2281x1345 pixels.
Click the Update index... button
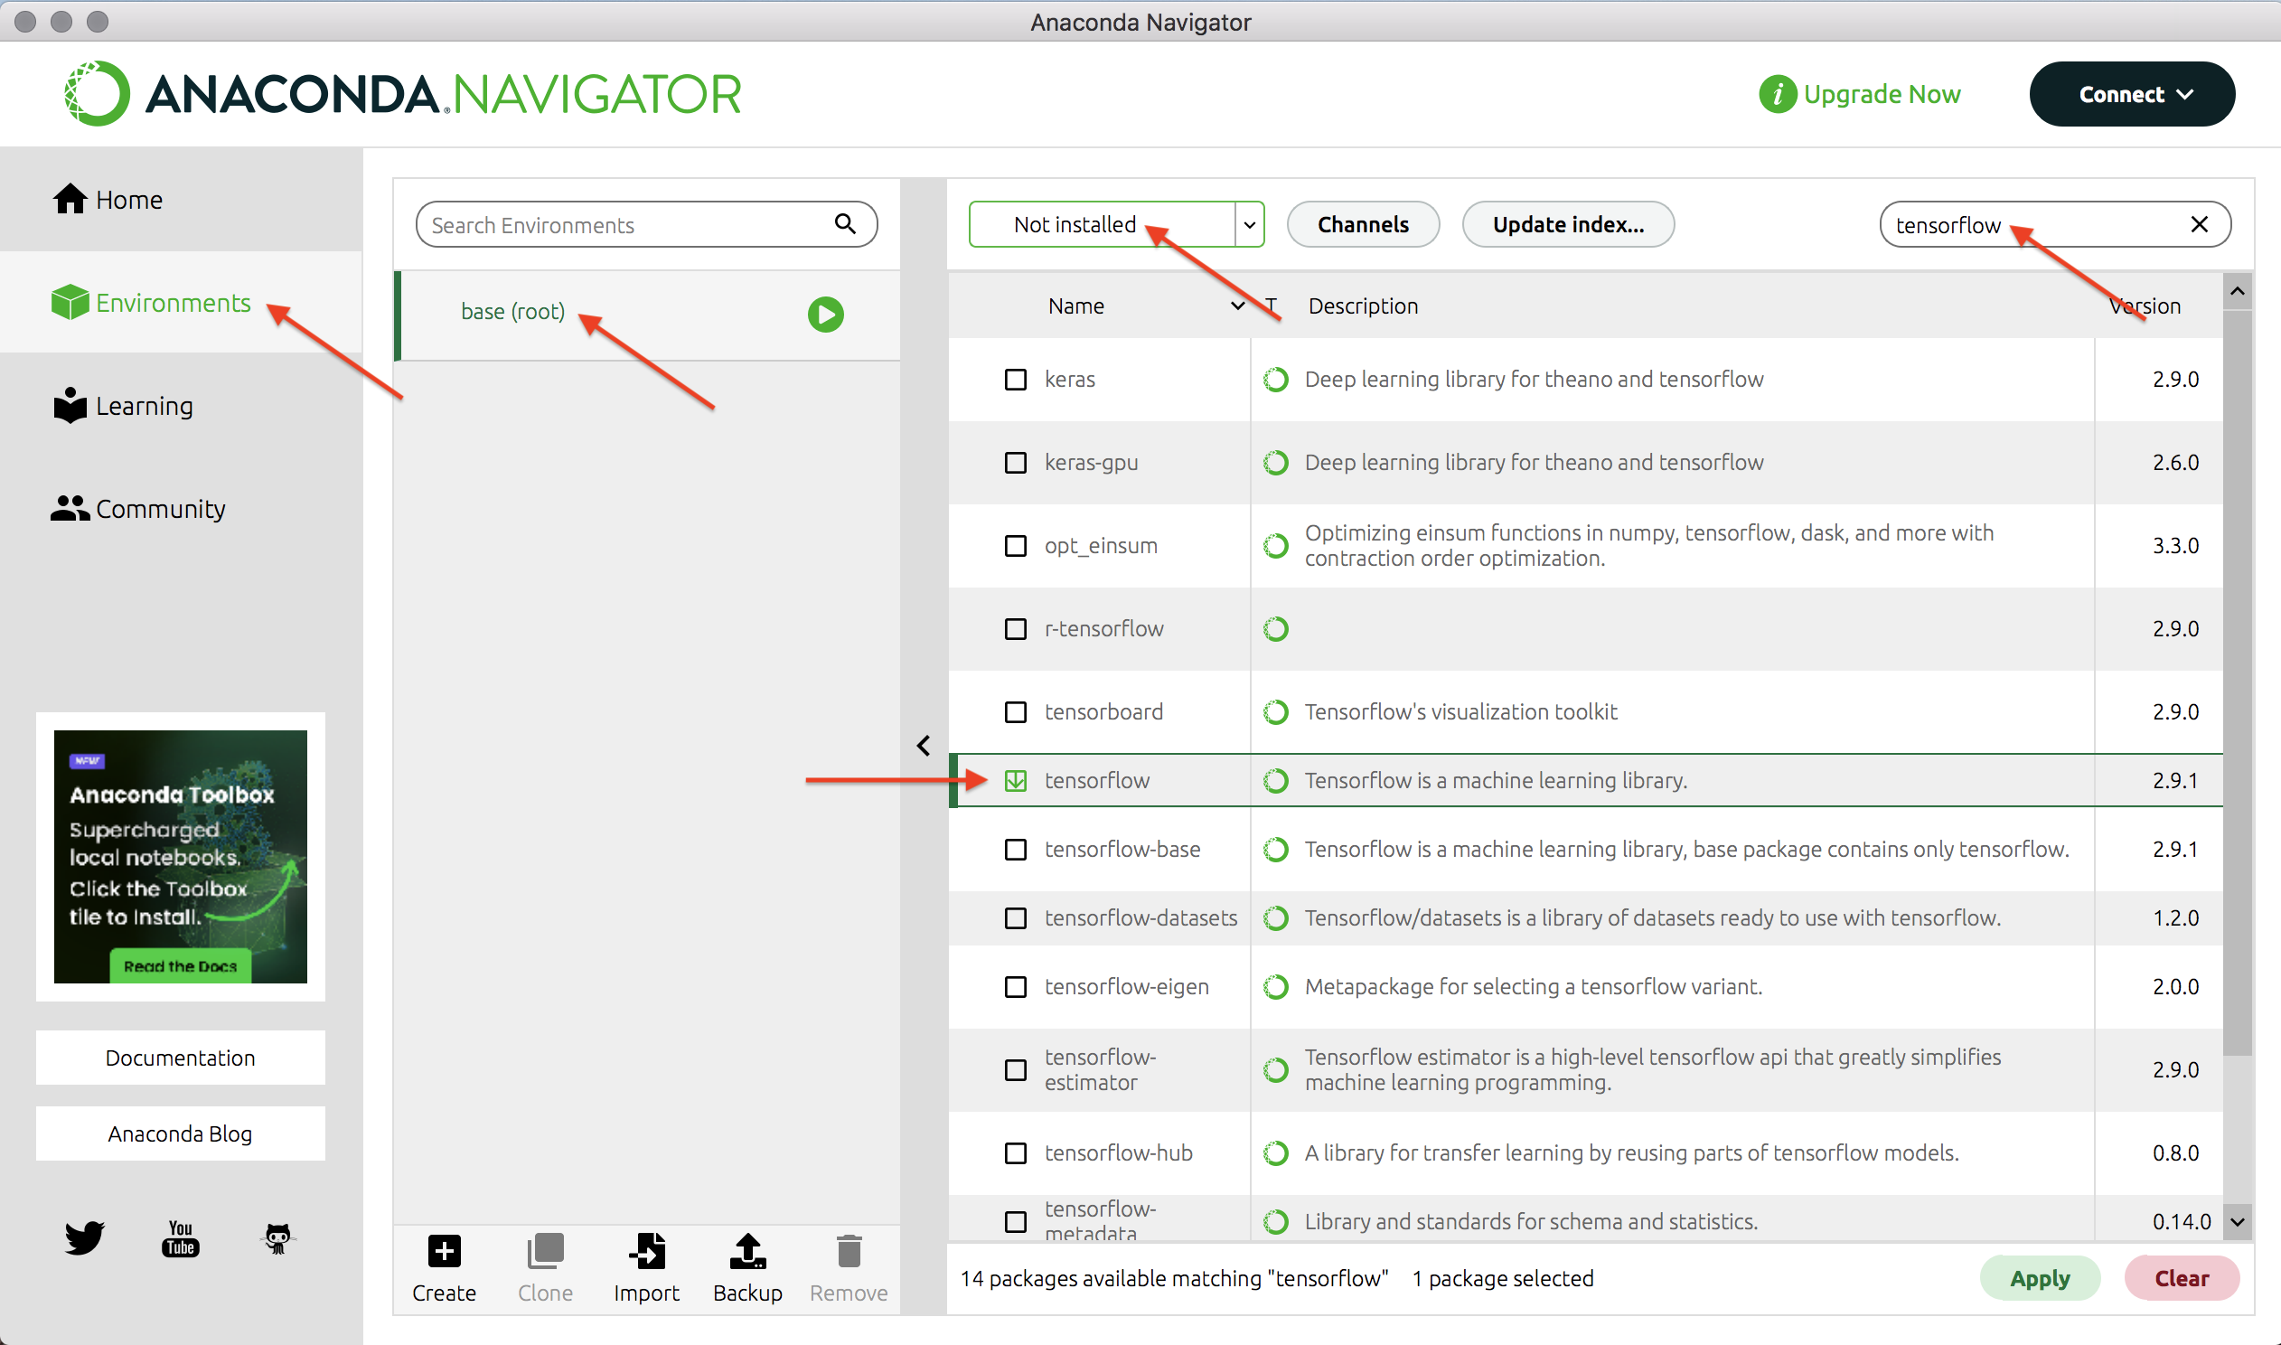[x=1567, y=225]
